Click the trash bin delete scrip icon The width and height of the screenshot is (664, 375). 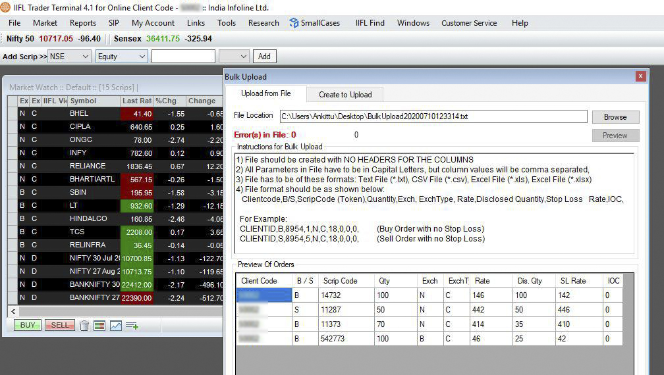(x=84, y=325)
